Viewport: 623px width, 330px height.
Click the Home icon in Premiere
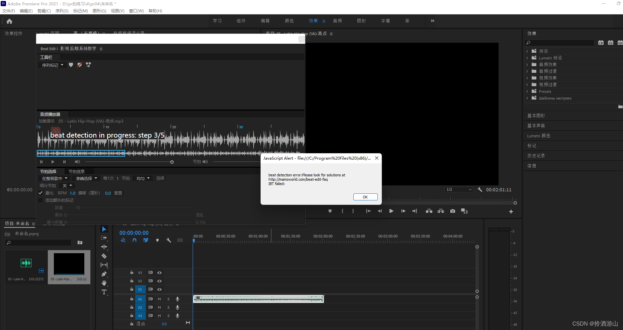click(9, 21)
